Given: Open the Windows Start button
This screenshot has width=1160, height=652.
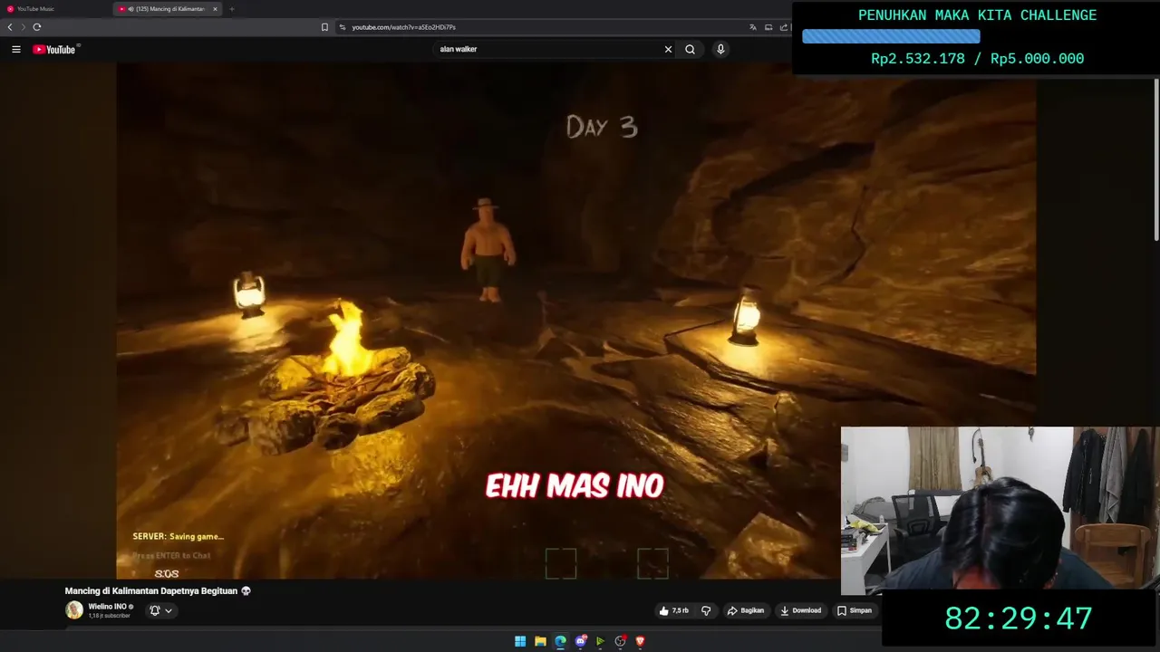Looking at the screenshot, I should tap(520, 641).
